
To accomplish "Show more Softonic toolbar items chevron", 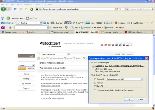I will tap(148, 23).
